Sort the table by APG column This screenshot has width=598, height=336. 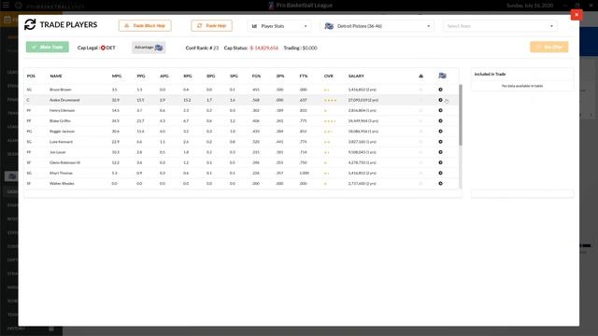tap(164, 77)
